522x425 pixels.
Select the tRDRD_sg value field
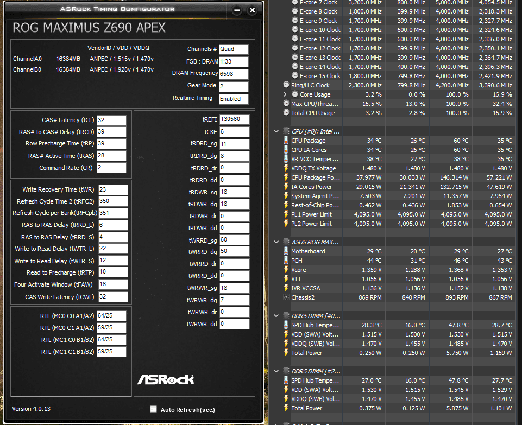point(234,144)
